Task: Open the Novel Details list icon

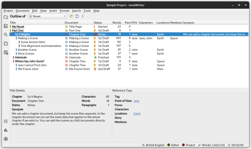Action: point(6,121)
